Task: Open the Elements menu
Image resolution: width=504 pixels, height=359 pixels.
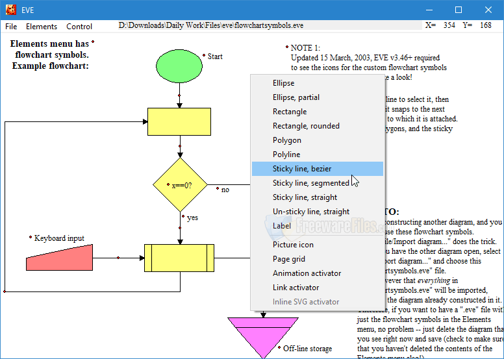Action: 42,27
